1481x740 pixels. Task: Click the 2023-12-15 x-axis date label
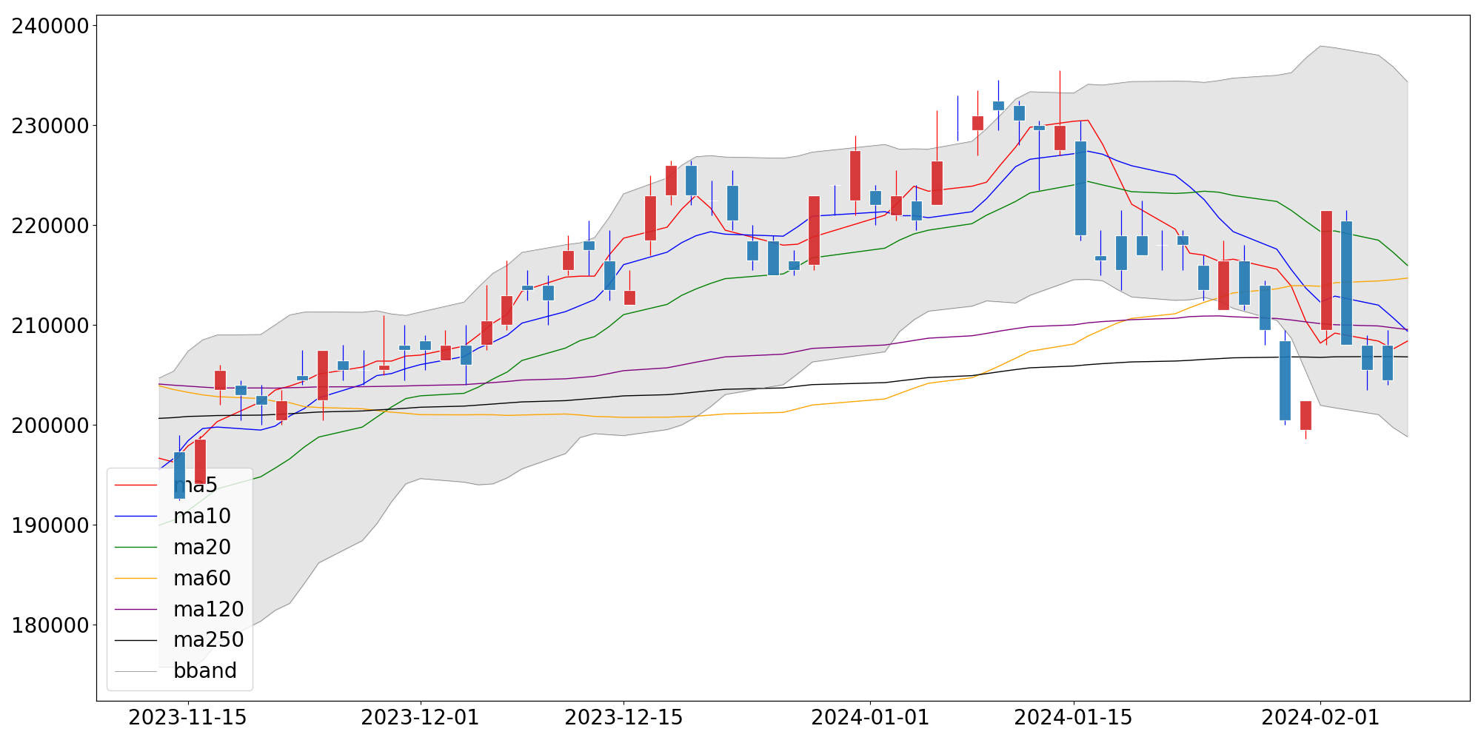tap(624, 718)
